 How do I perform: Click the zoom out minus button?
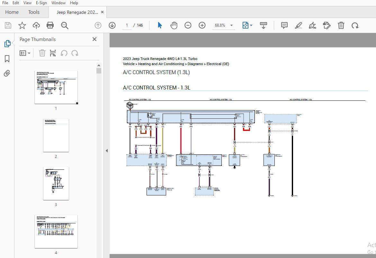point(188,25)
